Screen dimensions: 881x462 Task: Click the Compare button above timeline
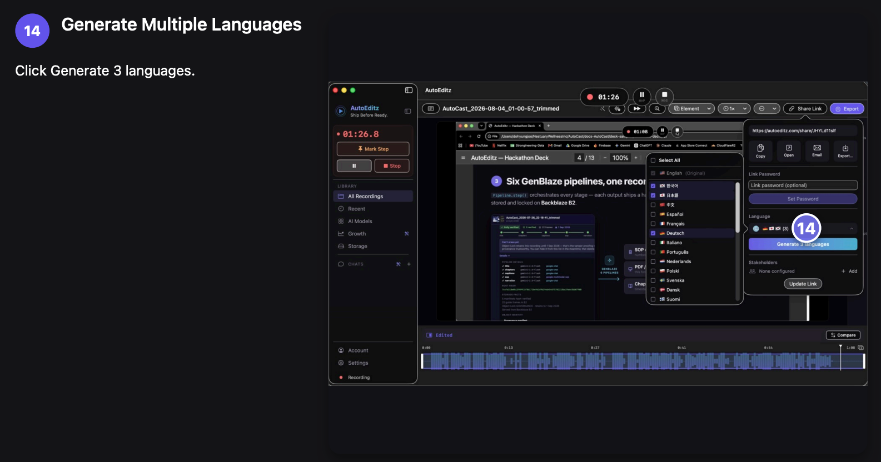tap(843, 335)
